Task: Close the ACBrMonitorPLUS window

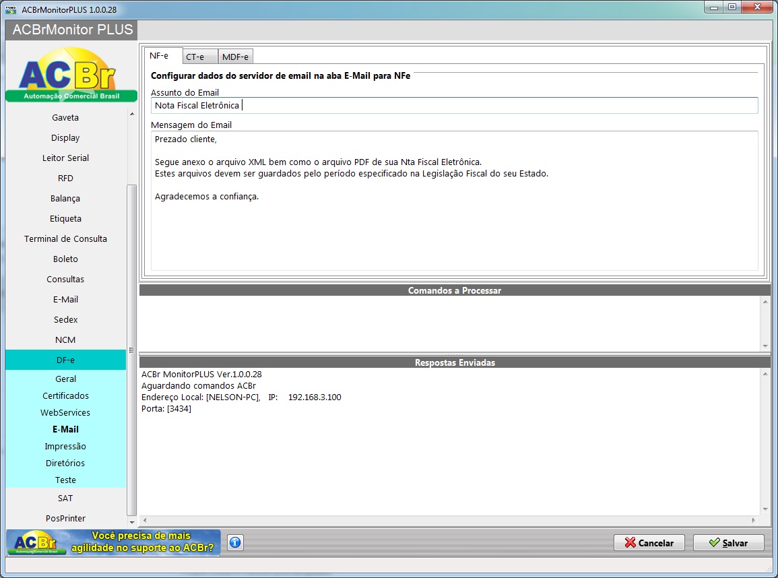Action: coord(757,7)
